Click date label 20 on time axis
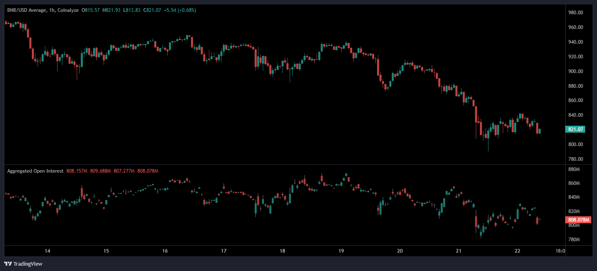 pos(400,251)
